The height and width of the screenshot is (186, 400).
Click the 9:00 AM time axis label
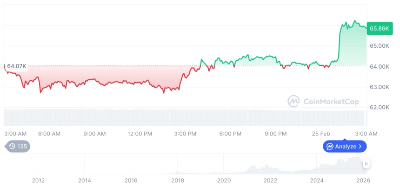tap(94, 134)
